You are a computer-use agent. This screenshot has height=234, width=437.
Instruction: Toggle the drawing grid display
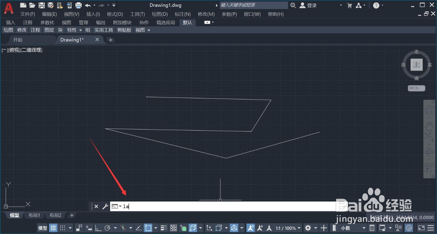click(x=53, y=228)
